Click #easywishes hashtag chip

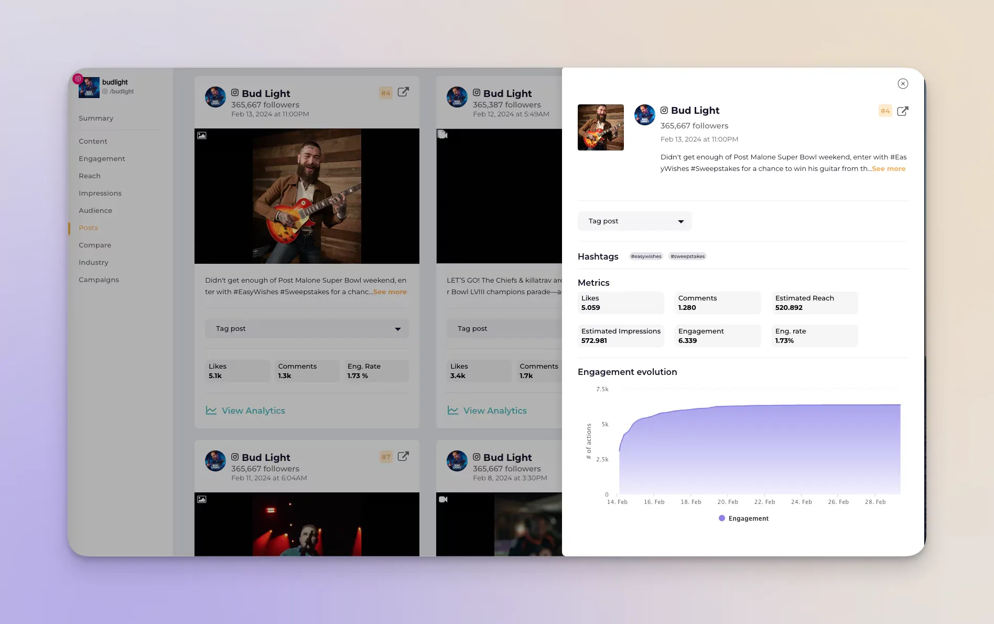coord(646,256)
